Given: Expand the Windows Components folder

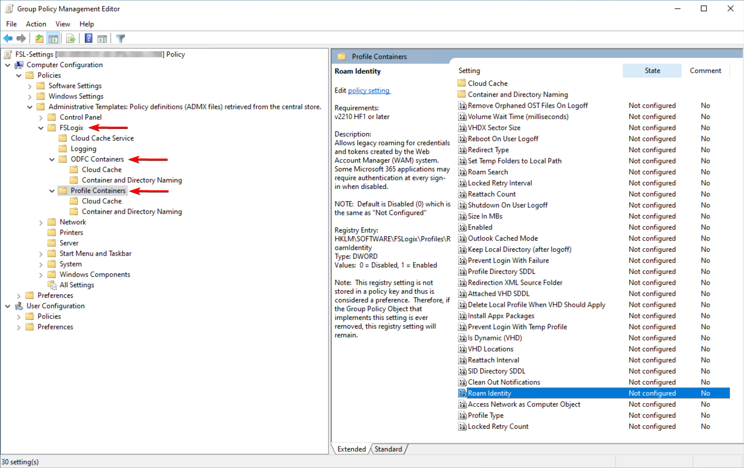Looking at the screenshot, I should click(x=41, y=275).
